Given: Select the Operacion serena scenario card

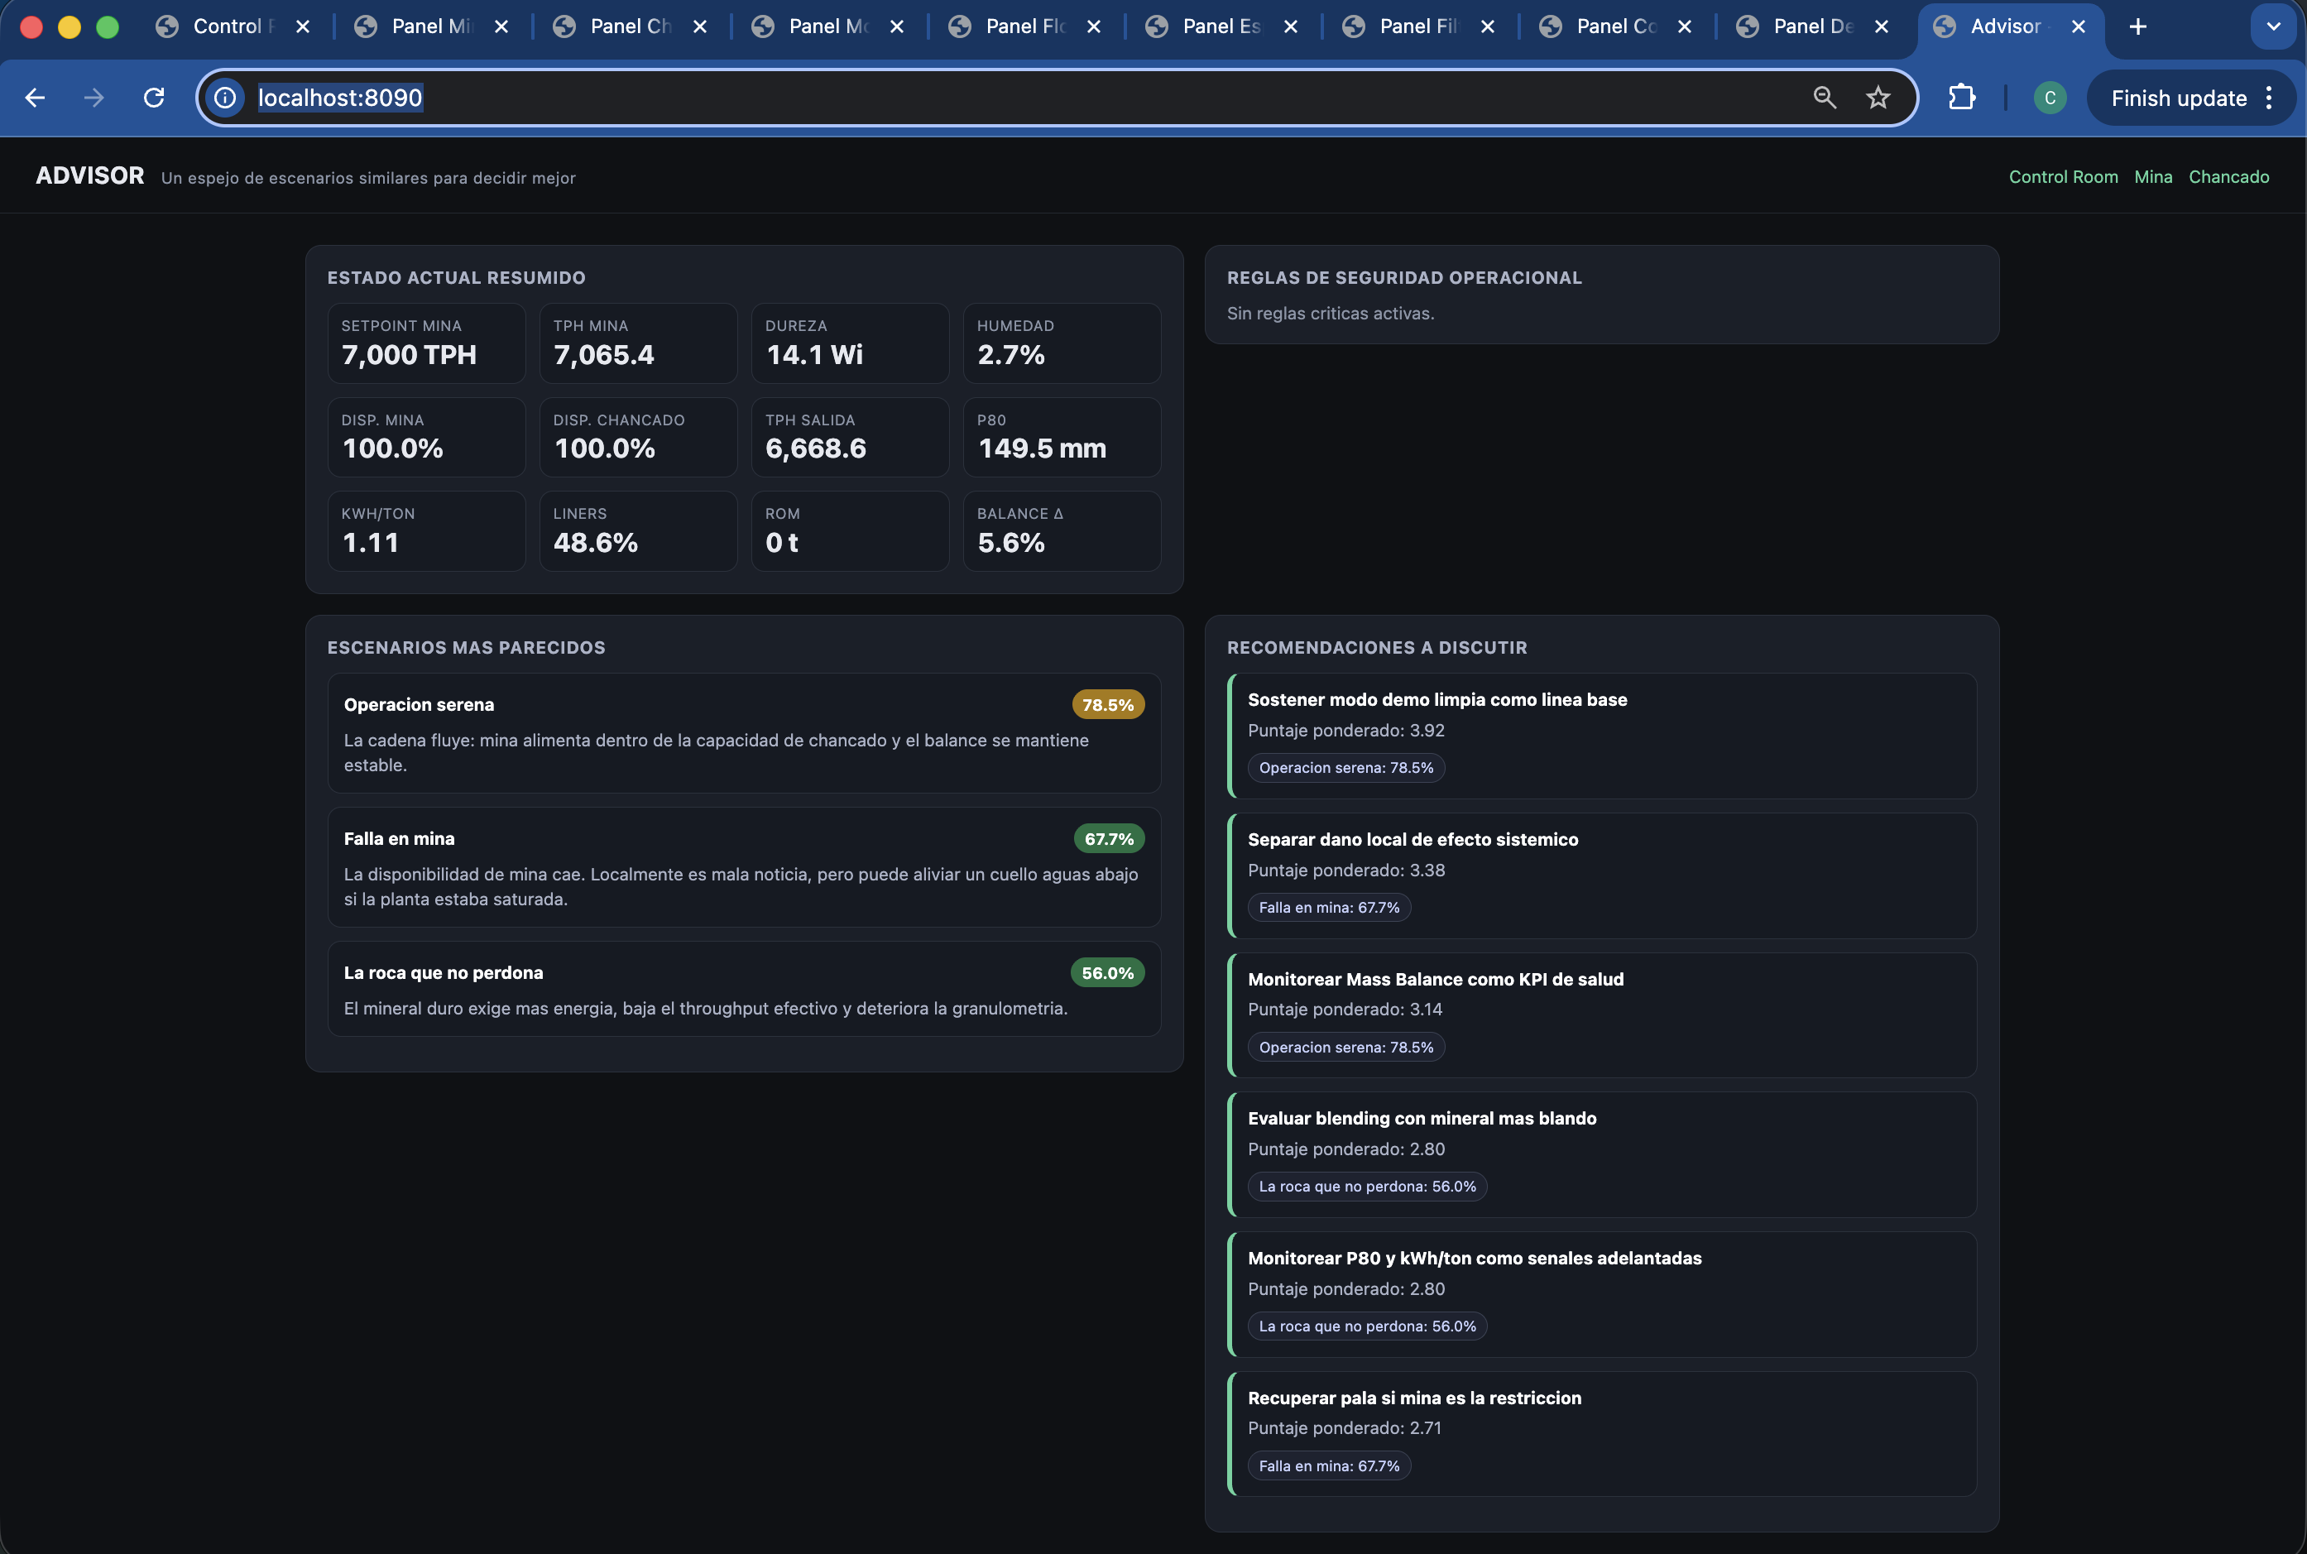Looking at the screenshot, I should coord(744,733).
